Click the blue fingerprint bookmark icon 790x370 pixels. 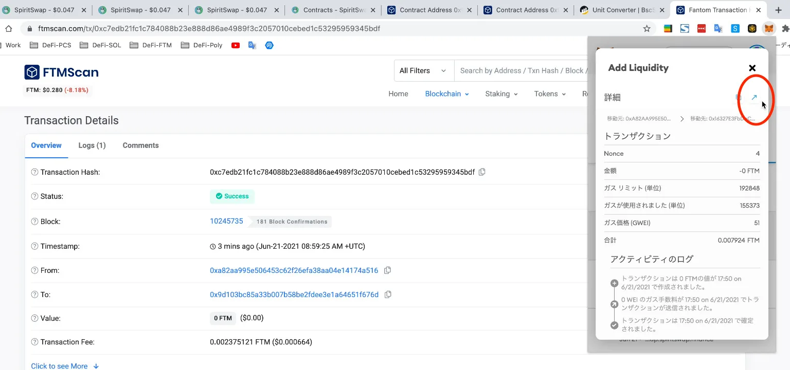pyautogui.click(x=269, y=45)
